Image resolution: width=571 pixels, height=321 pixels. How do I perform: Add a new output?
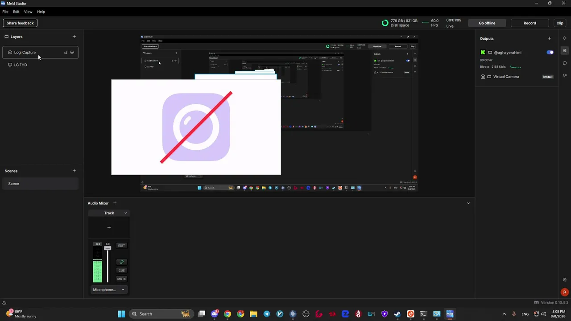coord(549,38)
